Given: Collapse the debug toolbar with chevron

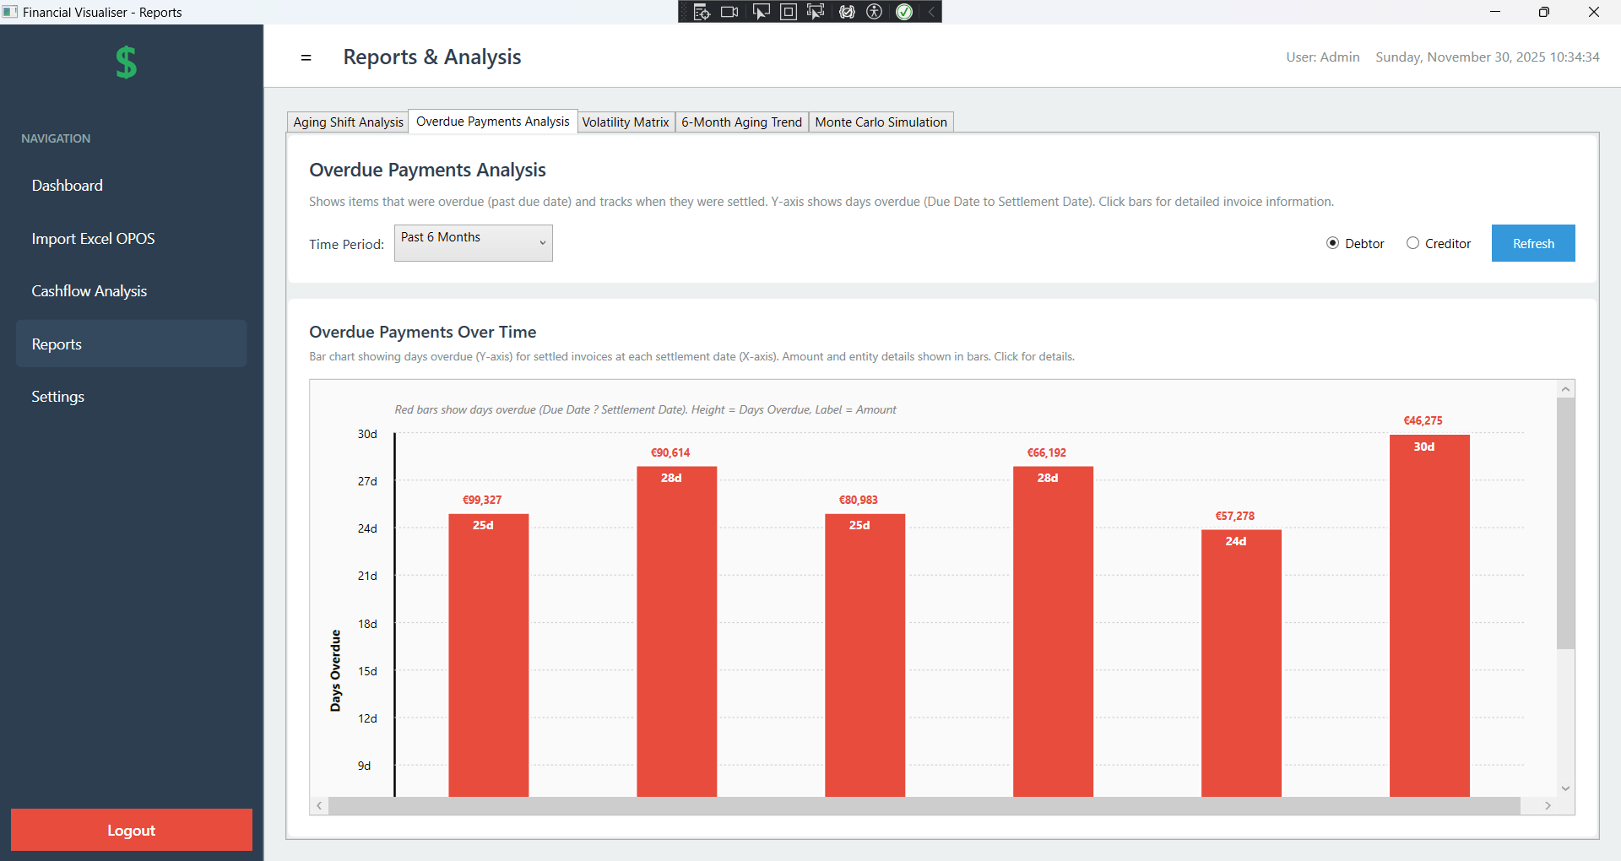Looking at the screenshot, I should [x=930, y=12].
